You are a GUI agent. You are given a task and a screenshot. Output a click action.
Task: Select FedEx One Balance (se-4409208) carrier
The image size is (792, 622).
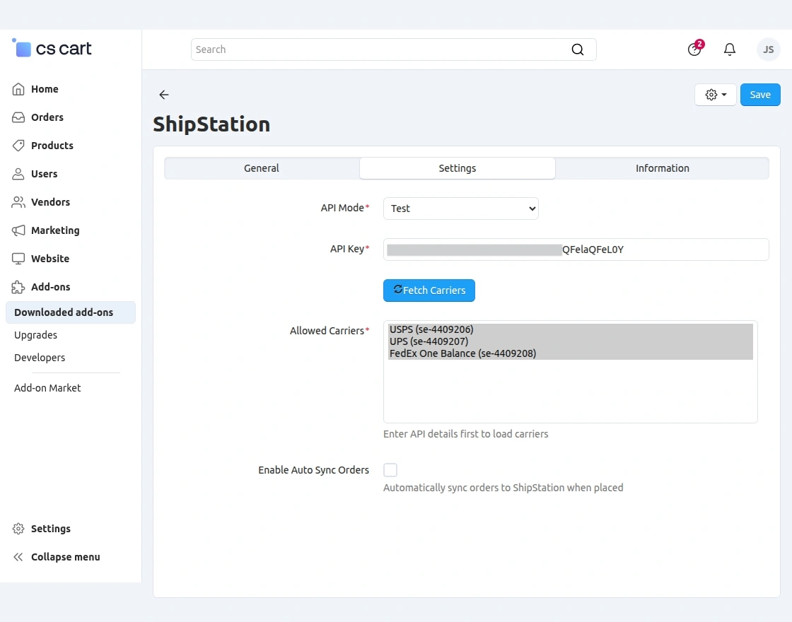(570, 353)
